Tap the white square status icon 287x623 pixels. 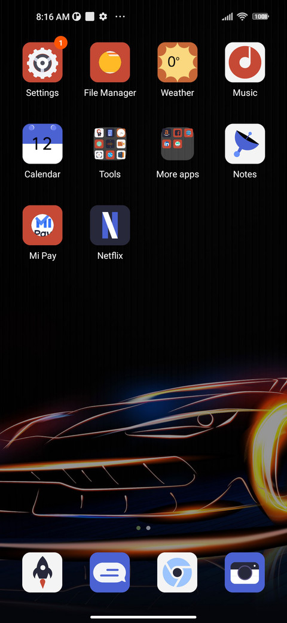click(90, 17)
